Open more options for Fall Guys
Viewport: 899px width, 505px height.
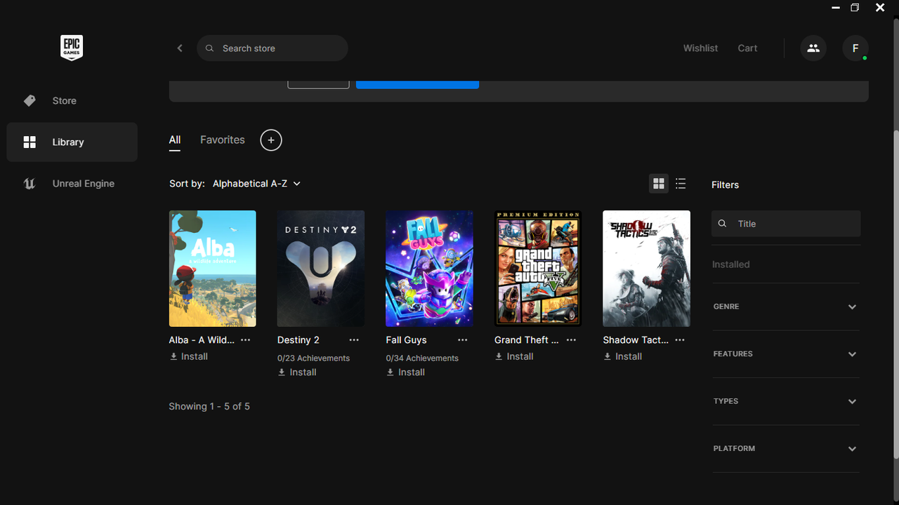click(462, 340)
